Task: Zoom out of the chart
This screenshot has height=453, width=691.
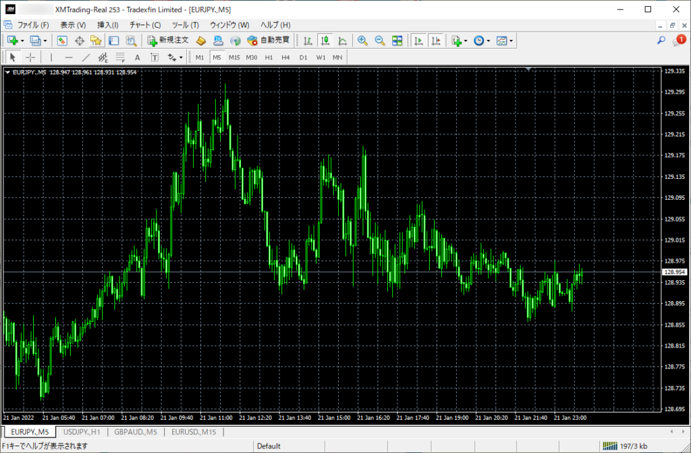Action: tap(379, 41)
